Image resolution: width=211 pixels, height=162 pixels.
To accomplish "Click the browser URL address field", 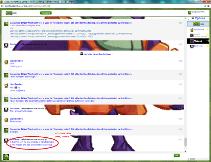I will tap(102, 6).
